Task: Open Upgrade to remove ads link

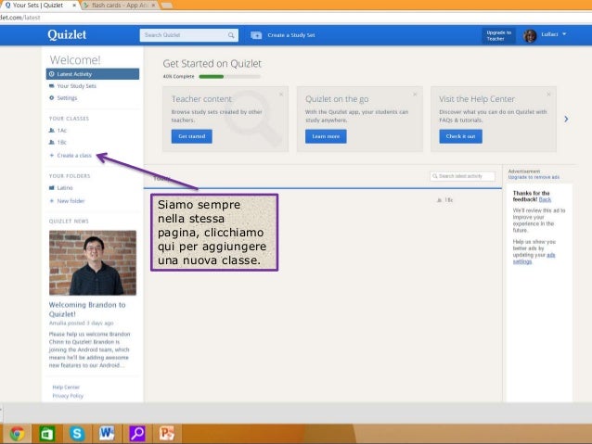Action: click(x=534, y=177)
